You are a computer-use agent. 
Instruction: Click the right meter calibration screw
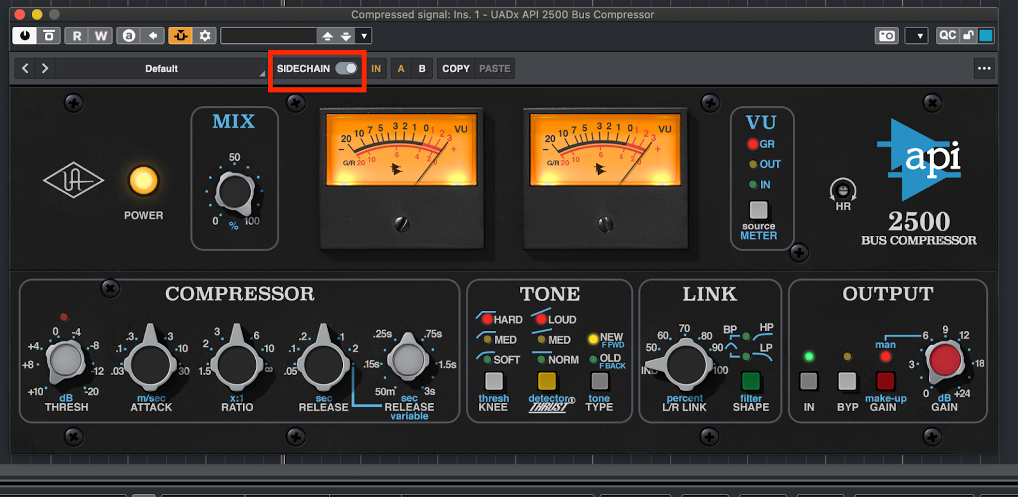point(605,224)
